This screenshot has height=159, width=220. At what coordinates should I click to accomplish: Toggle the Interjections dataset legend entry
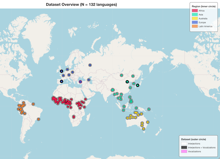coord(194,144)
